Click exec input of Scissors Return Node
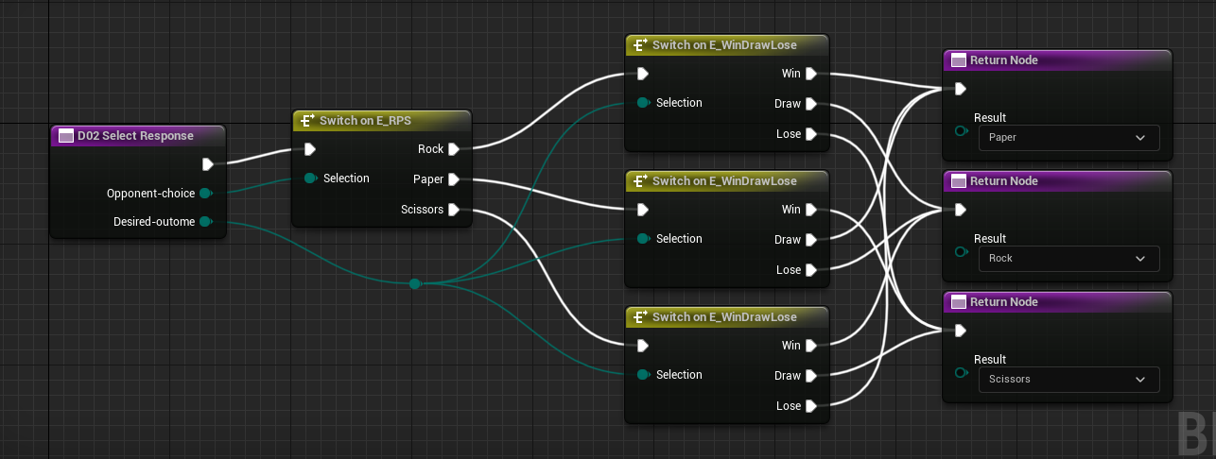The image size is (1216, 459). pos(960,331)
